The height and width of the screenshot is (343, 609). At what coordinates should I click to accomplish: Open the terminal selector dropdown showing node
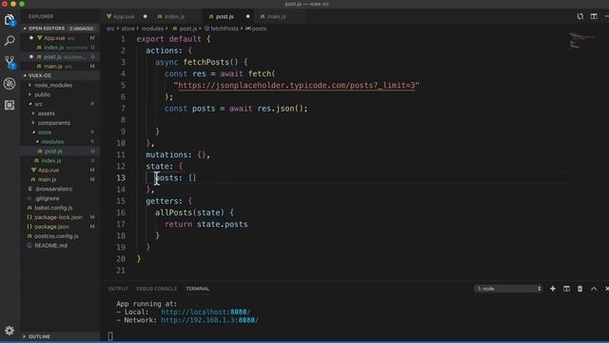click(508, 289)
